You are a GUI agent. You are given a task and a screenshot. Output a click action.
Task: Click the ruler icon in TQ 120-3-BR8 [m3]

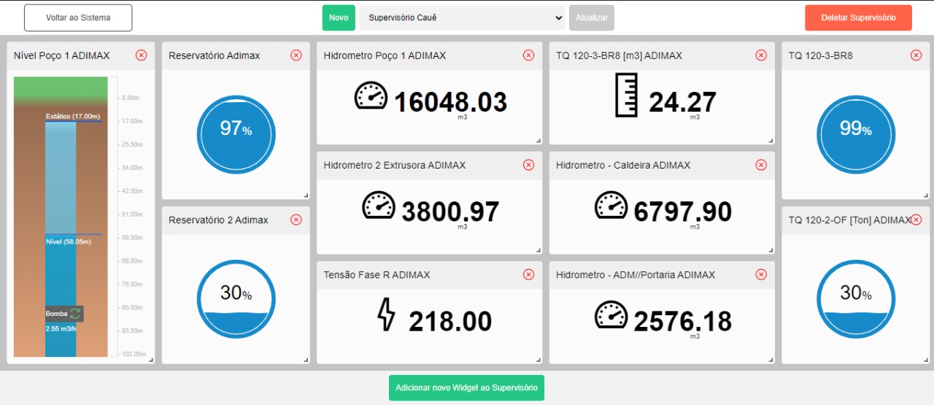pos(626,96)
